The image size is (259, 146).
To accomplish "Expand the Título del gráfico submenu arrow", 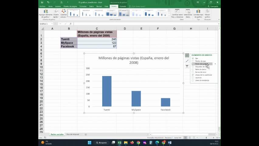I will 215,64.
